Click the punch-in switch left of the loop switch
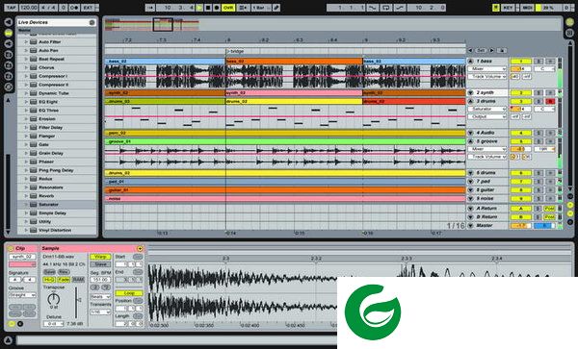The image size is (578, 349). coord(373,8)
